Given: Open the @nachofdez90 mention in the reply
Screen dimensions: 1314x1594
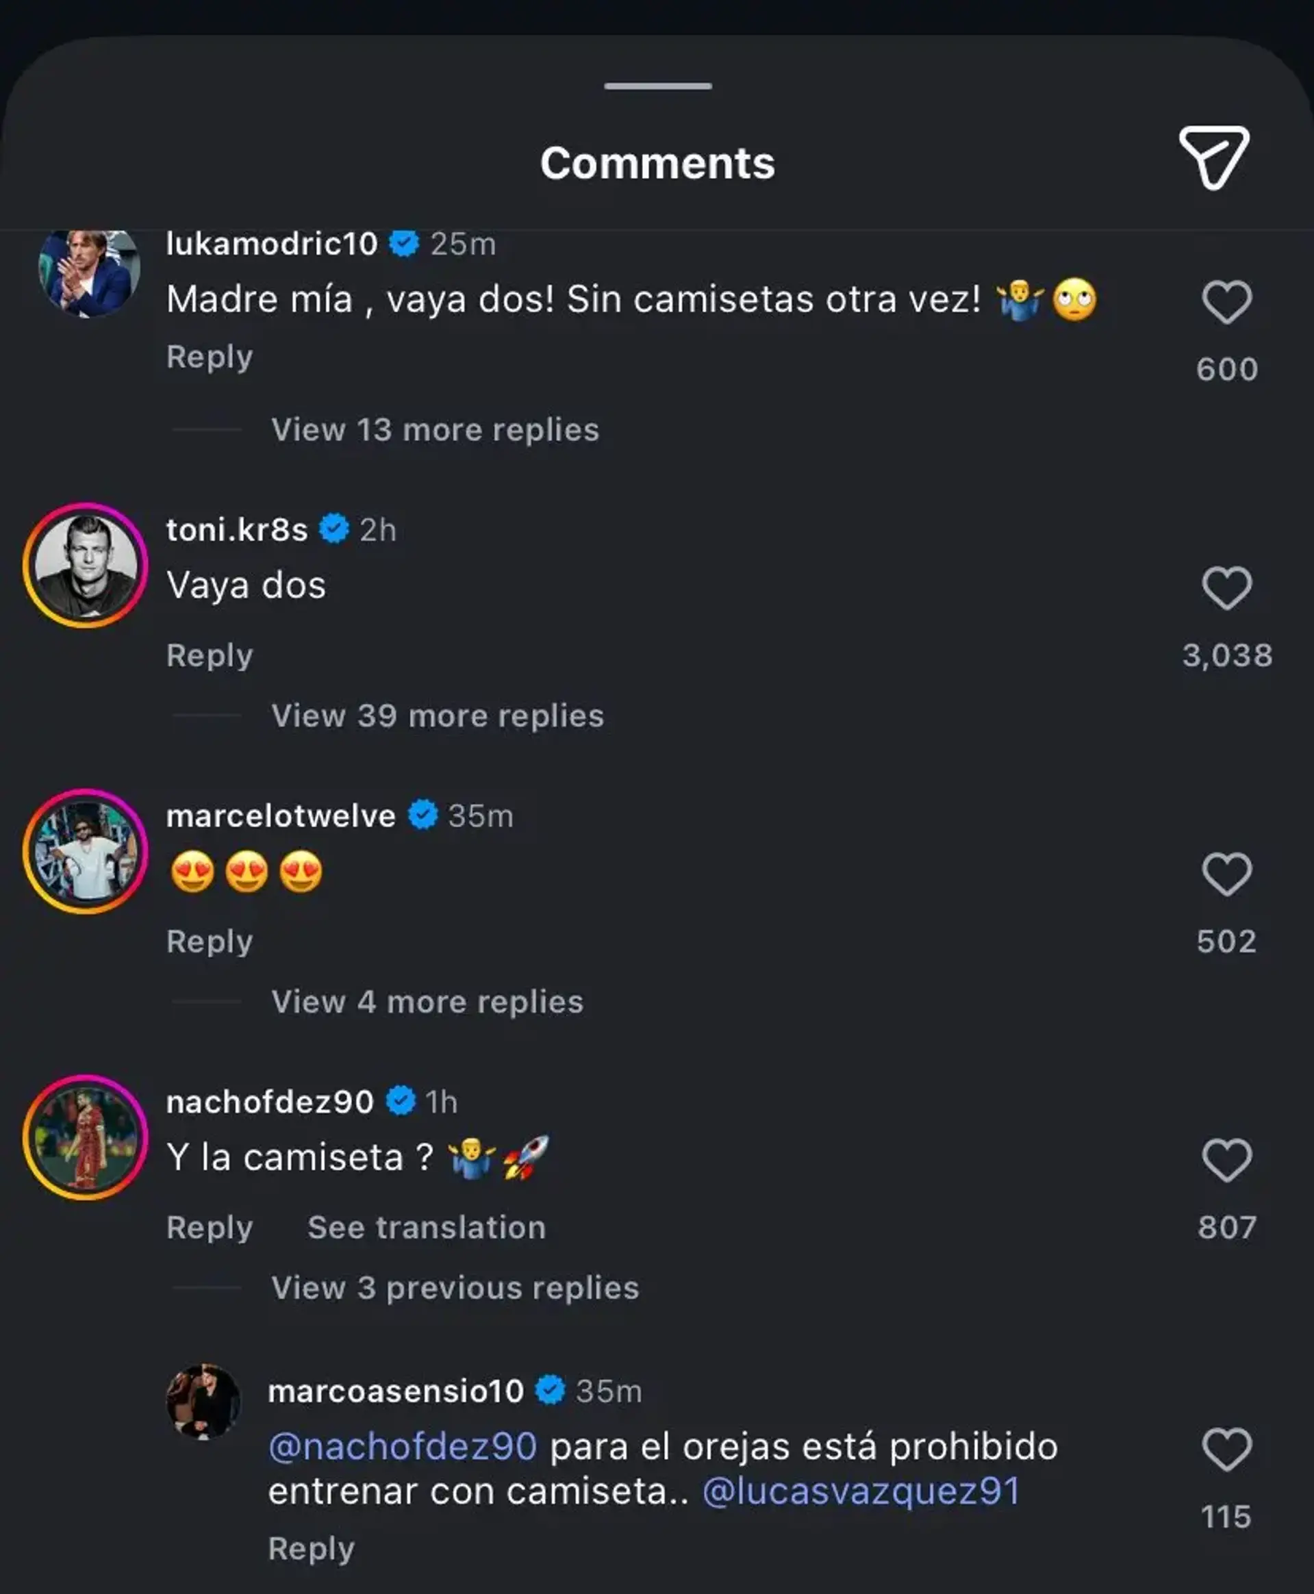Looking at the screenshot, I should pyautogui.click(x=403, y=1446).
